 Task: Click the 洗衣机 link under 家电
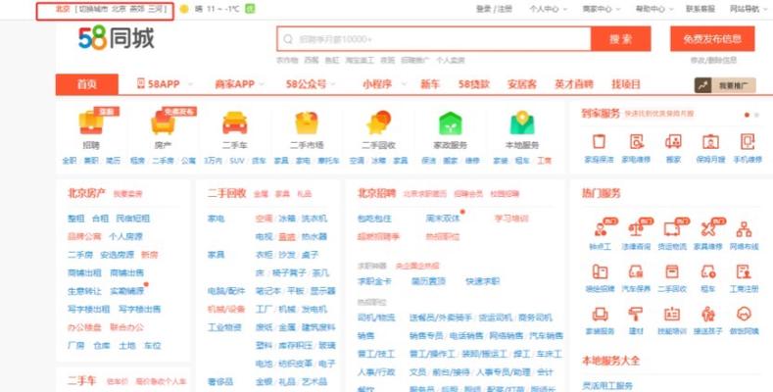(x=314, y=219)
